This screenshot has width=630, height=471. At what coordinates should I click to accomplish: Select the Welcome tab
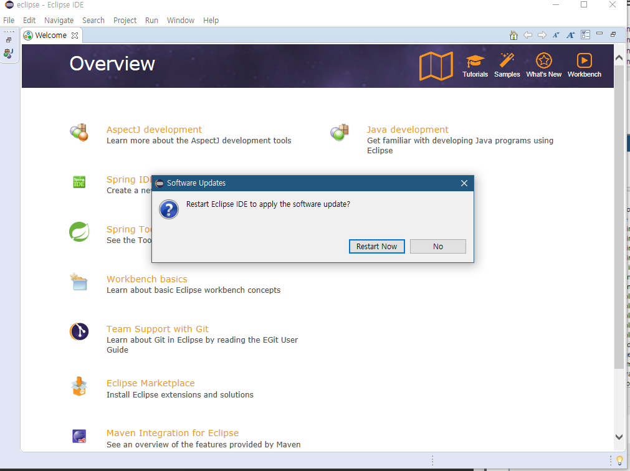pyautogui.click(x=50, y=36)
